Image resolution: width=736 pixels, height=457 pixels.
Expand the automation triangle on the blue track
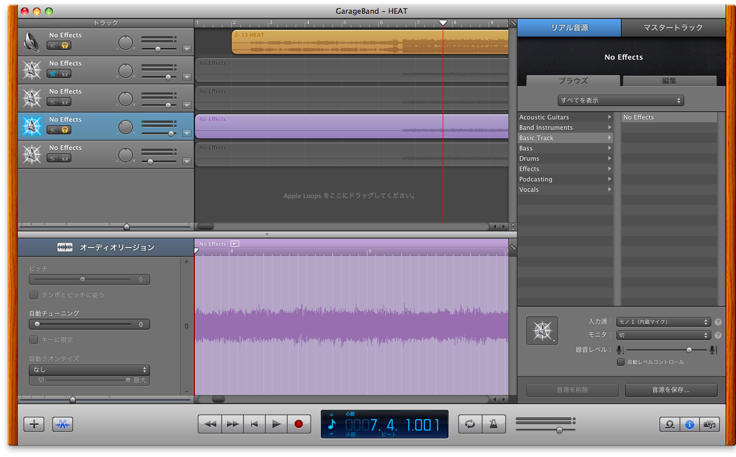coord(186,133)
